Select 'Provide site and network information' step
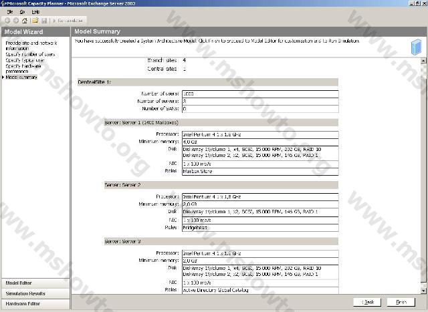 click(31, 45)
